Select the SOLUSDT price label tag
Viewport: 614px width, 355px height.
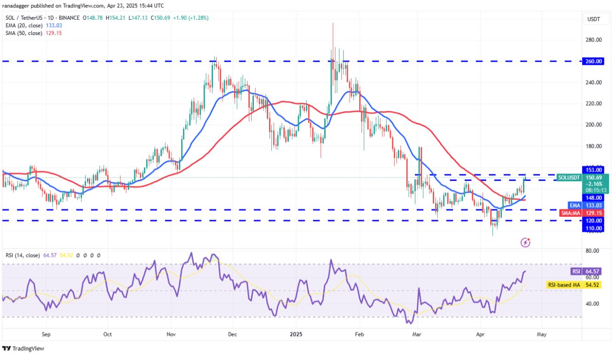pos(569,177)
